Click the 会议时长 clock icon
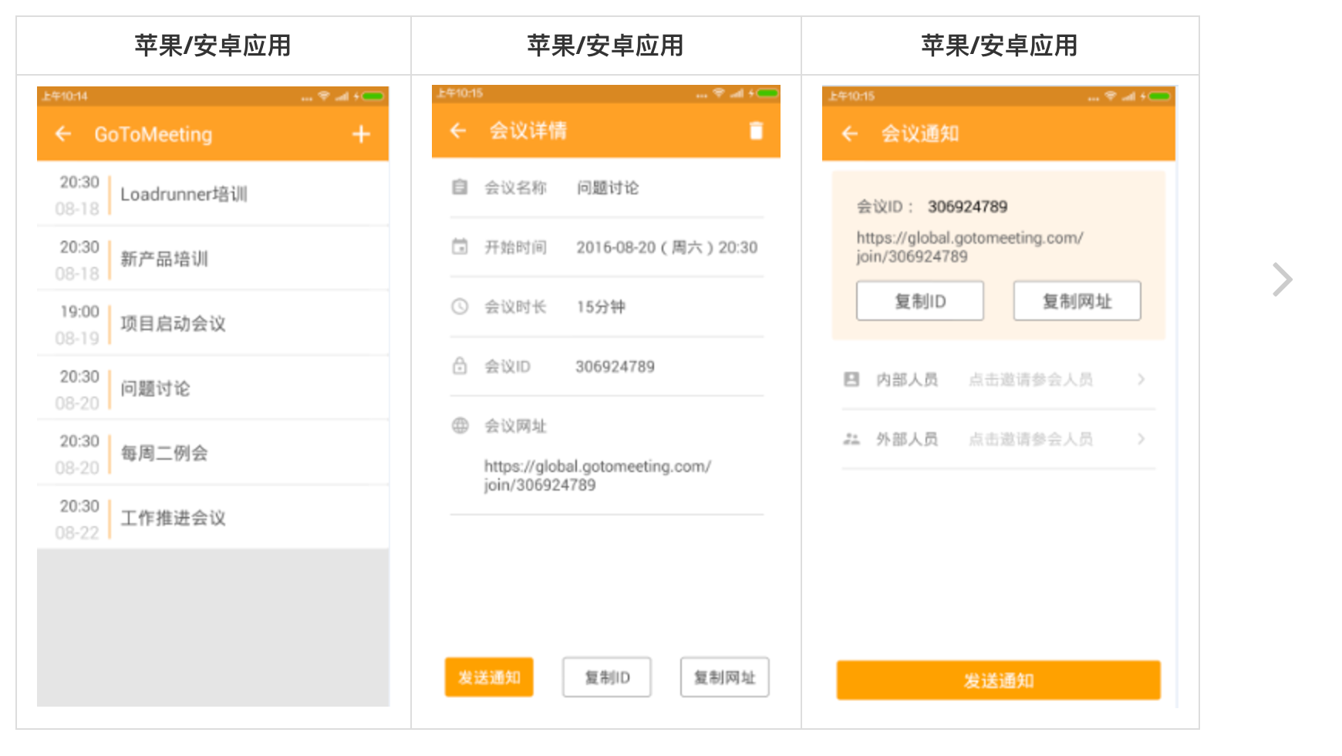Image resolution: width=1342 pixels, height=756 pixels. point(460,306)
